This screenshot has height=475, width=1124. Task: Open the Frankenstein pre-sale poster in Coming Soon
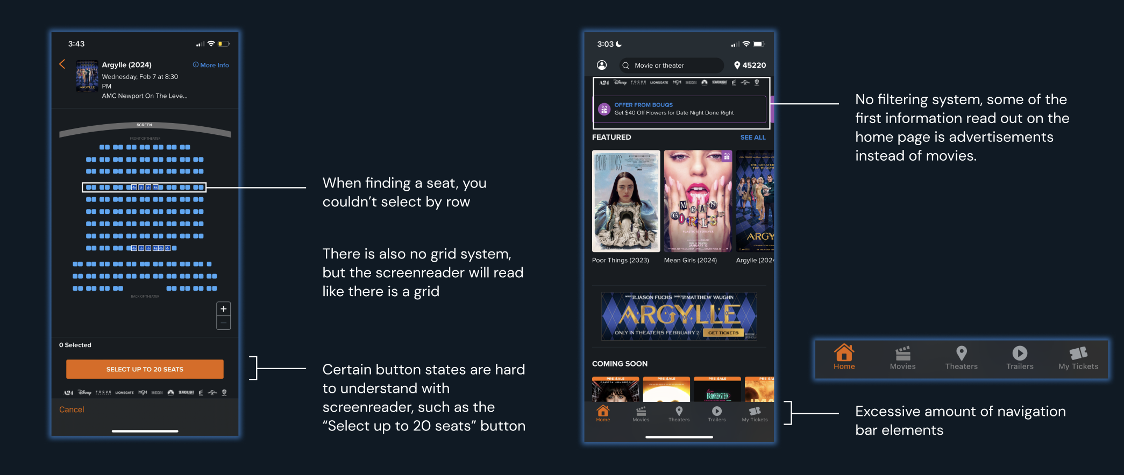717,390
